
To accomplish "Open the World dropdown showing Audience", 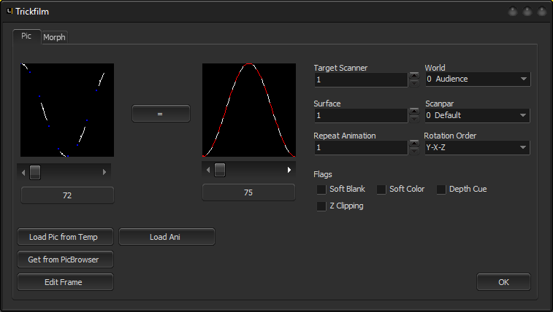I will [x=477, y=79].
